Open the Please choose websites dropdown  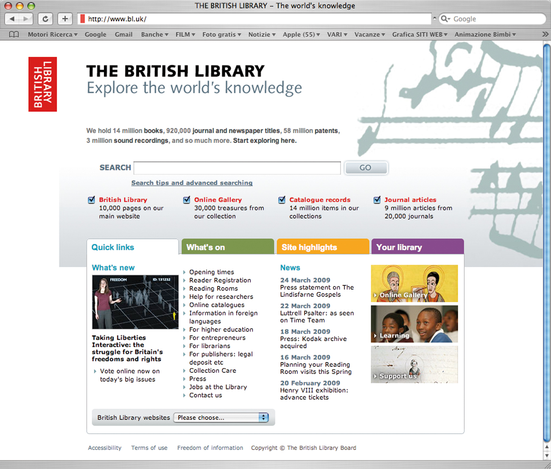click(221, 418)
